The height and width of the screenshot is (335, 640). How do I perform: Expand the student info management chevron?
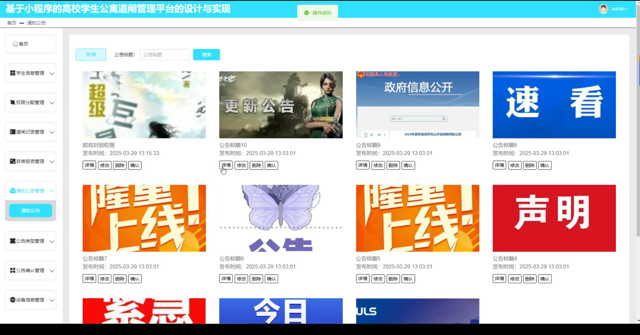52,73
